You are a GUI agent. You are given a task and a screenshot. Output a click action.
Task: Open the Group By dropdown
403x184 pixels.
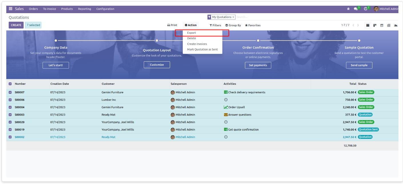[233, 25]
